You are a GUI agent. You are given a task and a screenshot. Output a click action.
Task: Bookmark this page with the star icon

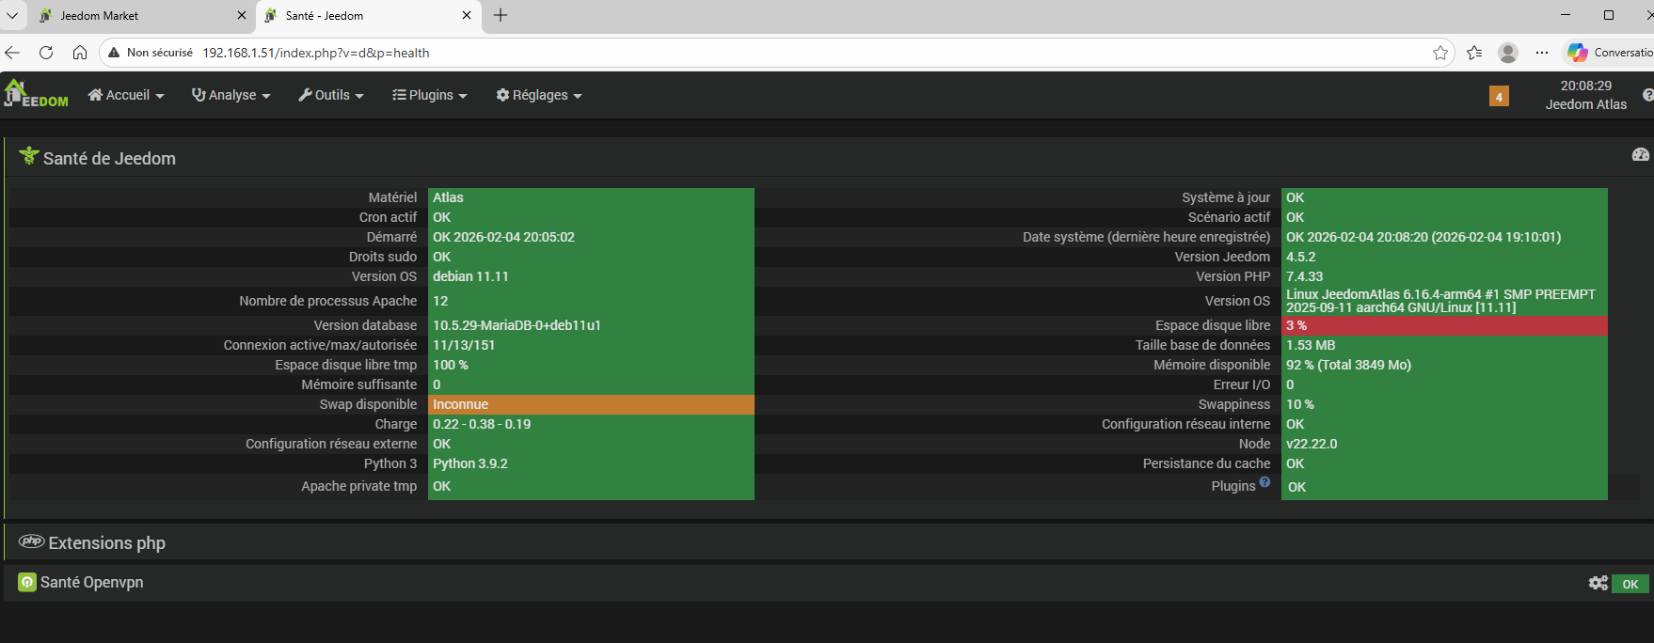1440,53
